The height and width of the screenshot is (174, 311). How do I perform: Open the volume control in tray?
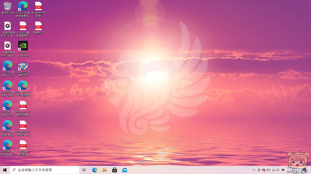tap(278, 170)
